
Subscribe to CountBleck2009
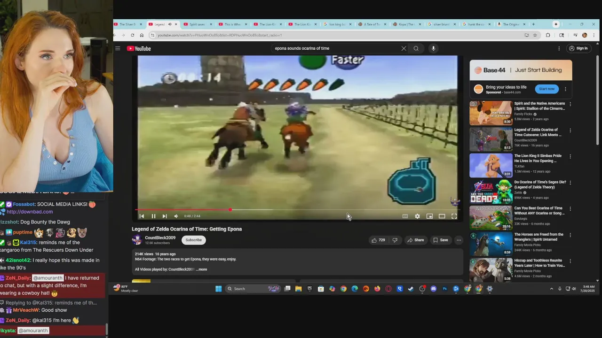pyautogui.click(x=193, y=240)
